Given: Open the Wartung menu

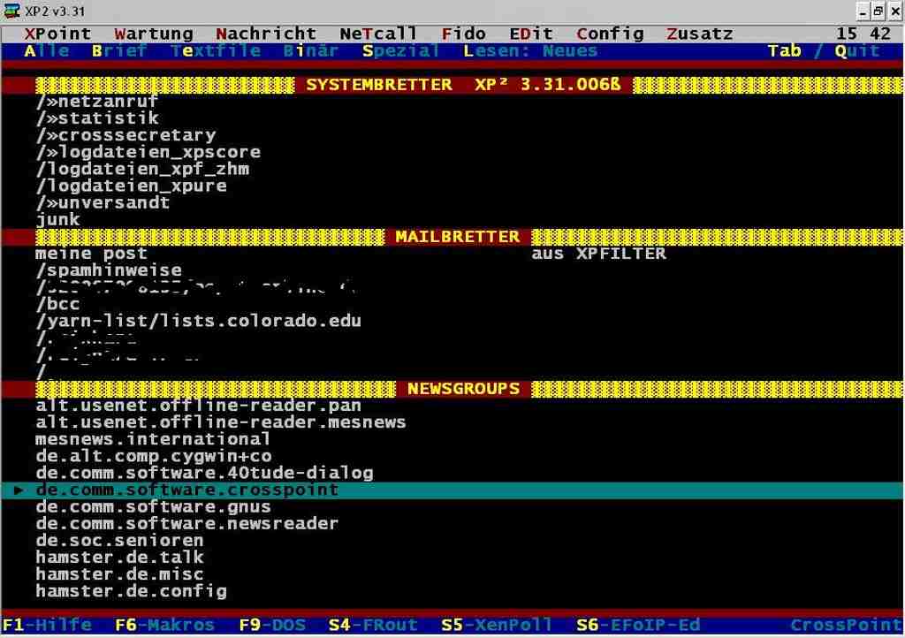Looking at the screenshot, I should click(x=153, y=34).
